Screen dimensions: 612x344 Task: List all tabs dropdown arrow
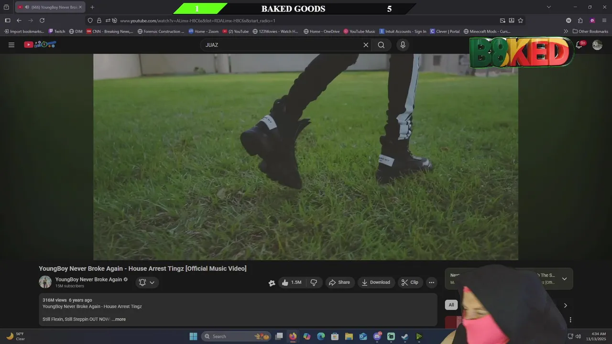click(x=549, y=7)
